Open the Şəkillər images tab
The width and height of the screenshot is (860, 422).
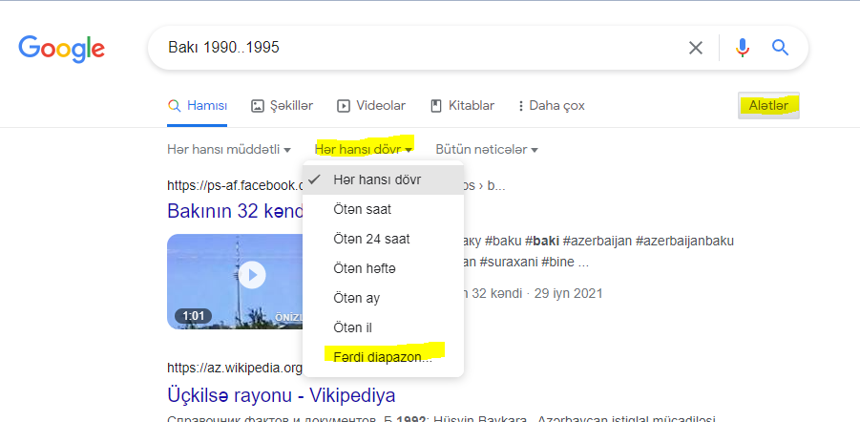coord(282,106)
